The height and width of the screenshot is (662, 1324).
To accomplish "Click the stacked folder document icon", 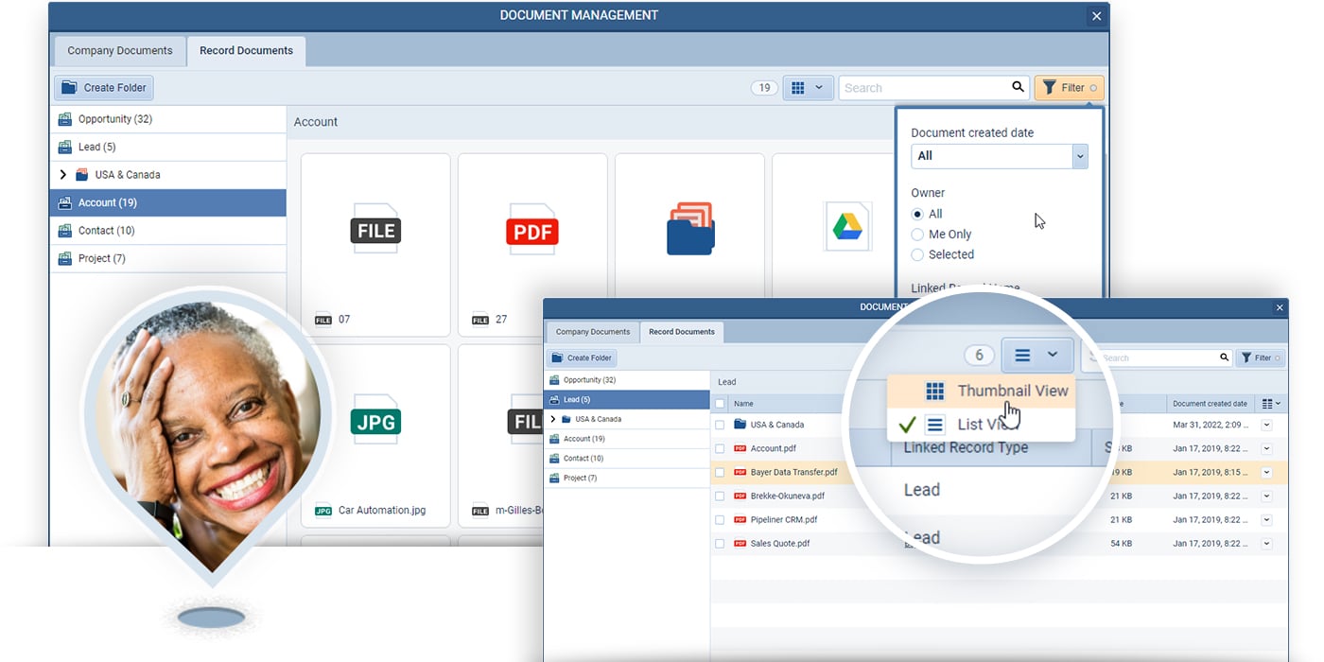I will click(689, 227).
